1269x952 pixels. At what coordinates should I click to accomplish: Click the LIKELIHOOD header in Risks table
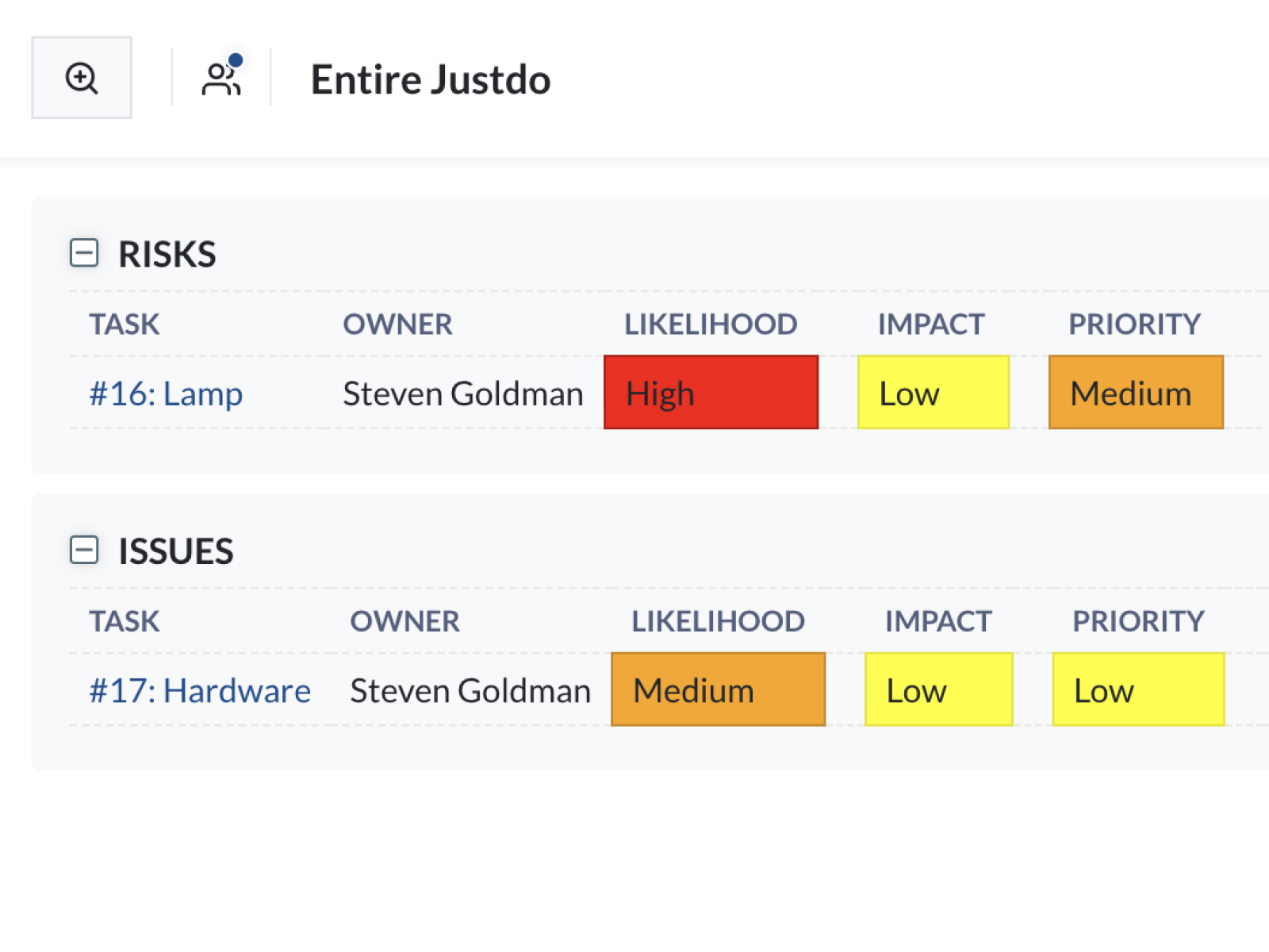(x=711, y=324)
